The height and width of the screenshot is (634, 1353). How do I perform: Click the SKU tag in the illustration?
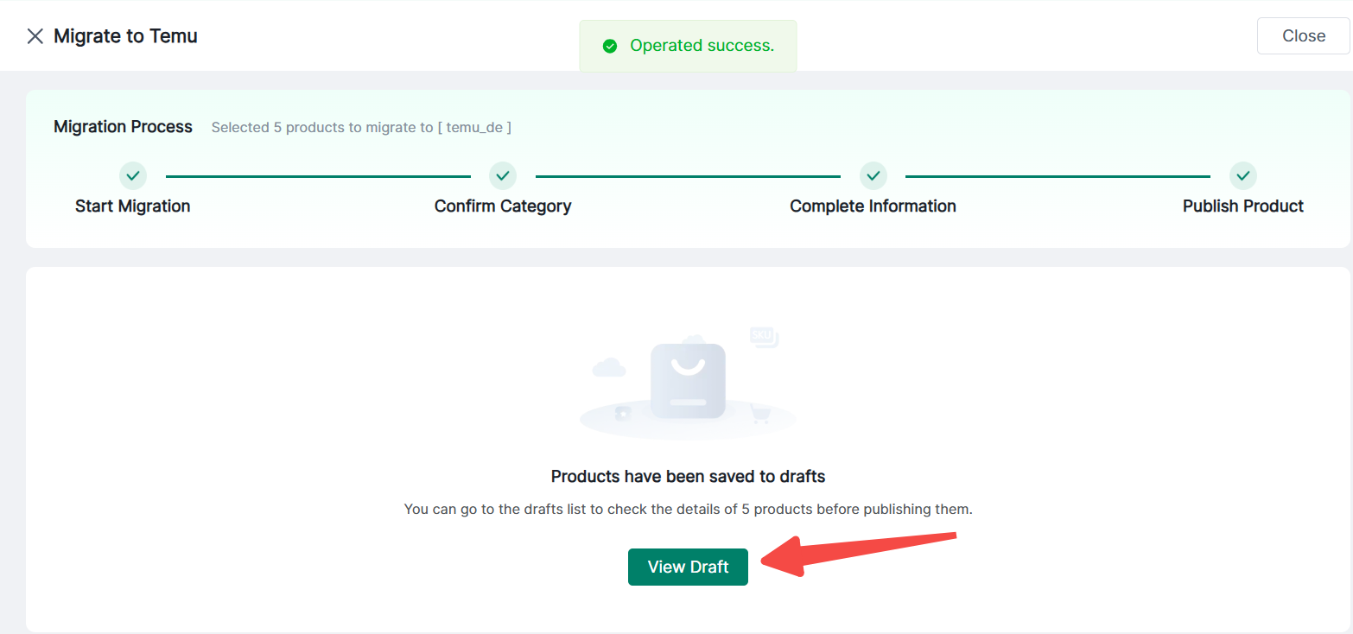[x=764, y=336]
